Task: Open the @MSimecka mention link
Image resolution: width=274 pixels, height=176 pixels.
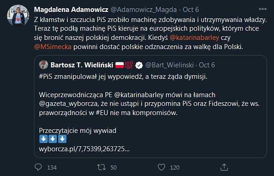Action: pos(53,47)
